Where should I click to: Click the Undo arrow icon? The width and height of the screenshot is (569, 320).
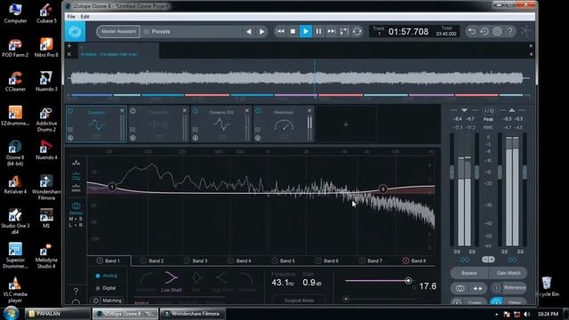click(471, 32)
